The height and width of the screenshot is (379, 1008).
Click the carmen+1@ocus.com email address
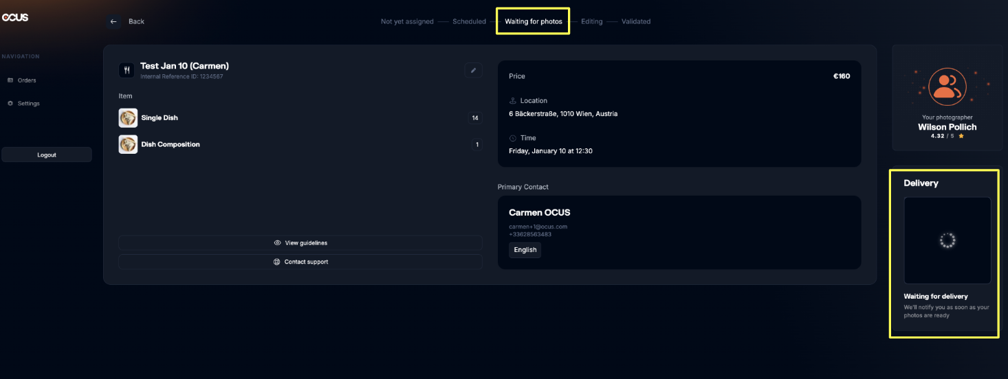pyautogui.click(x=538, y=227)
